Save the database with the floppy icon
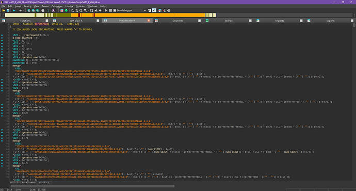This screenshot has height=191, width=356. [8, 10]
